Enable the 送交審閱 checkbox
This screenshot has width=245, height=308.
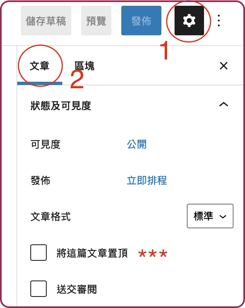coord(39,289)
